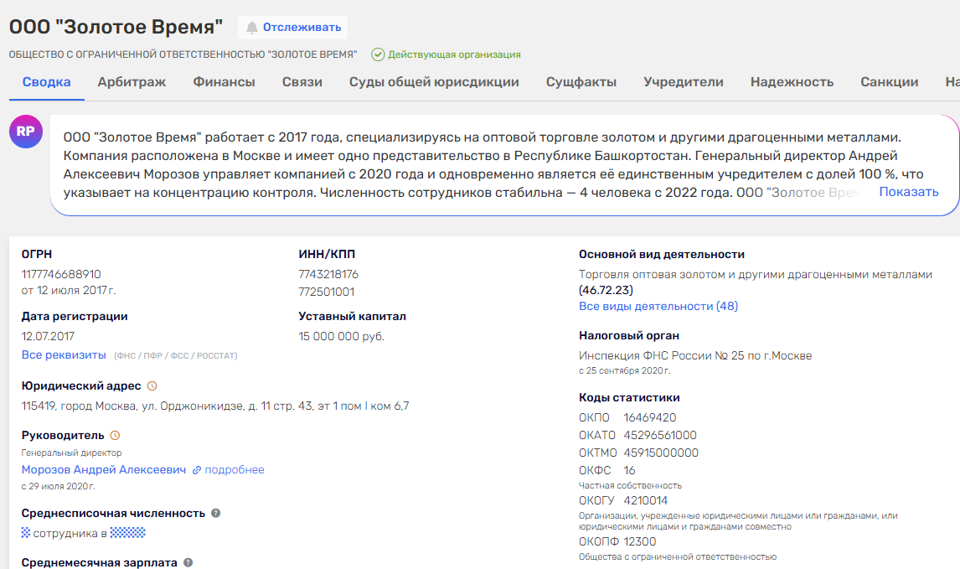Click clock icon next to Юридический адрес
Screen dimensions: 960x569
pyautogui.click(x=152, y=385)
